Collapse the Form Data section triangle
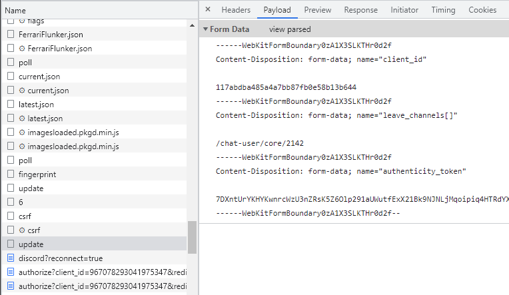The width and height of the screenshot is (509, 295). tap(205, 29)
